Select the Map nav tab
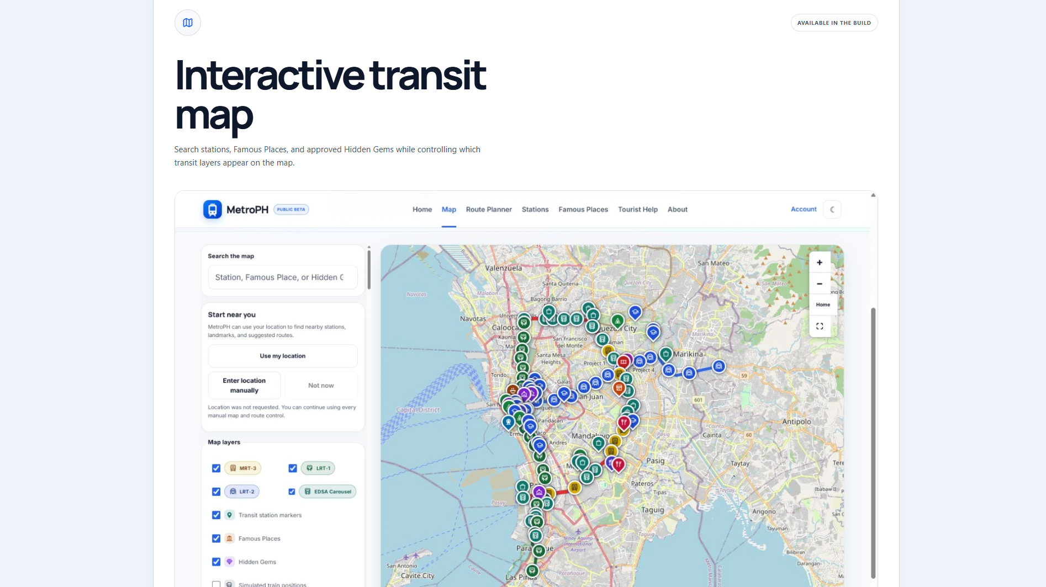Image resolution: width=1046 pixels, height=587 pixels. (449, 210)
